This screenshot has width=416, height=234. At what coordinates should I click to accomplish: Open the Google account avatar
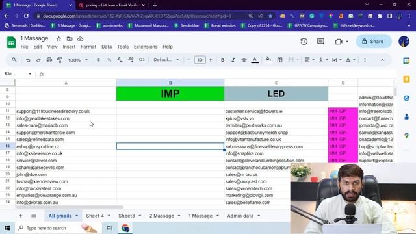(404, 42)
